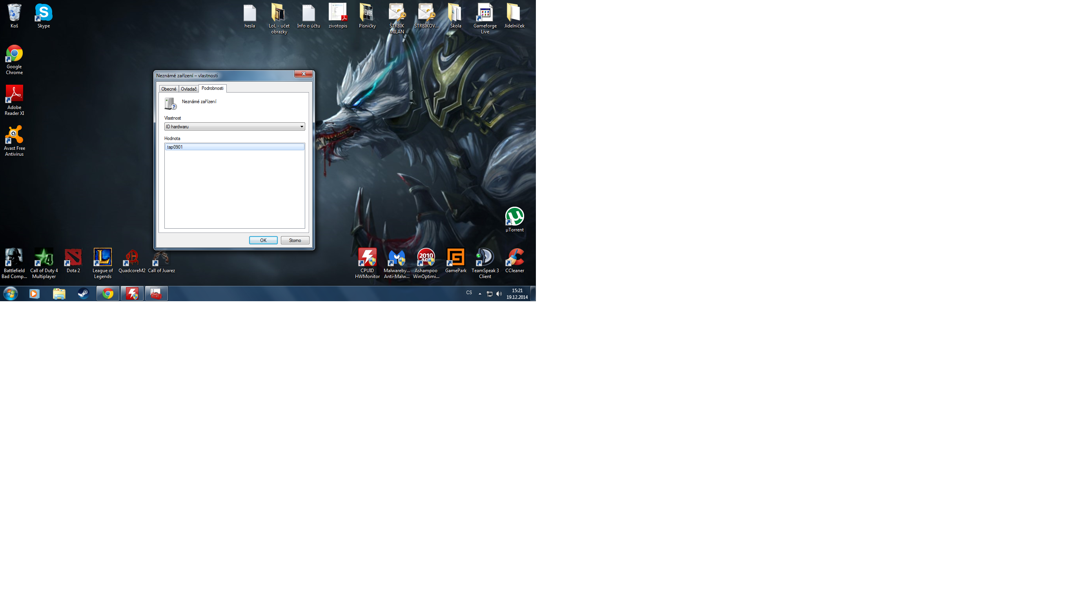Select Malwarebytes Anti-Malware shortcut
The image size is (1071, 593).
click(397, 264)
